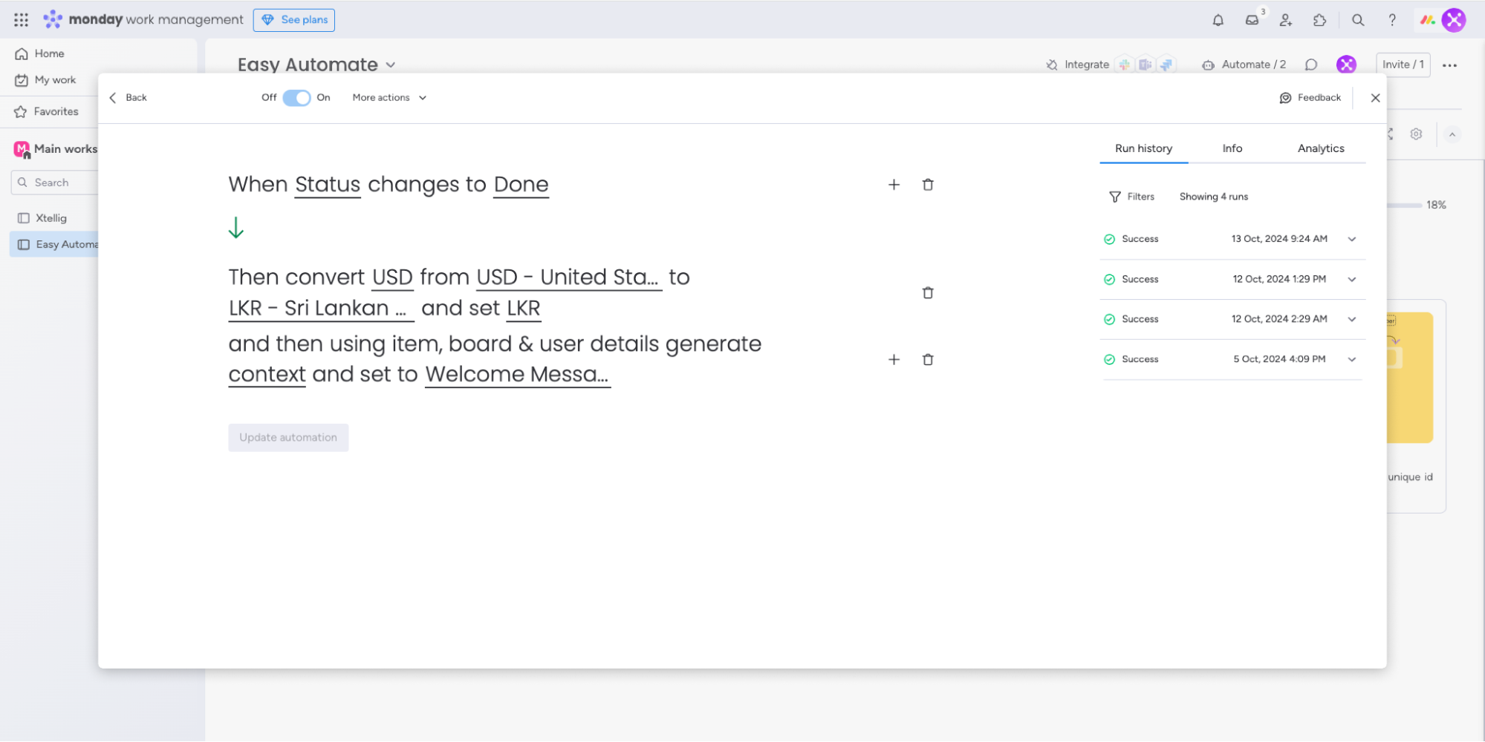The height and width of the screenshot is (742, 1485).
Task: Open Filters for run history
Action: pos(1131,197)
